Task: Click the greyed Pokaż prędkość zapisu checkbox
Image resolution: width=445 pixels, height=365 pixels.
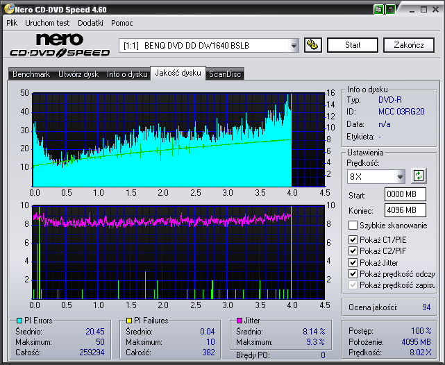Action: pos(353,285)
